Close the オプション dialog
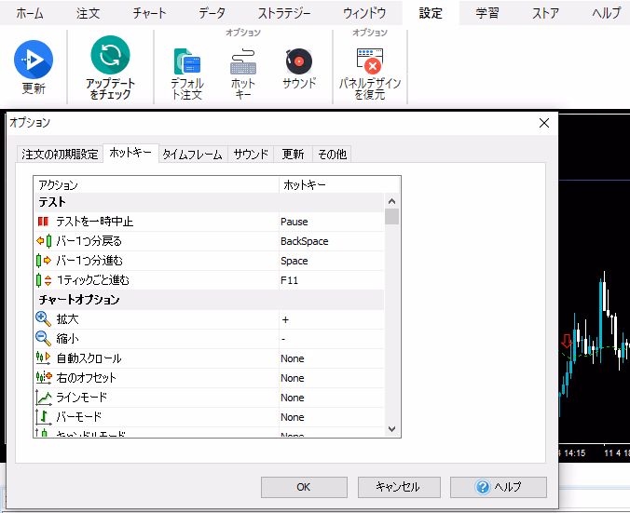This screenshot has height=513, width=630. (544, 123)
